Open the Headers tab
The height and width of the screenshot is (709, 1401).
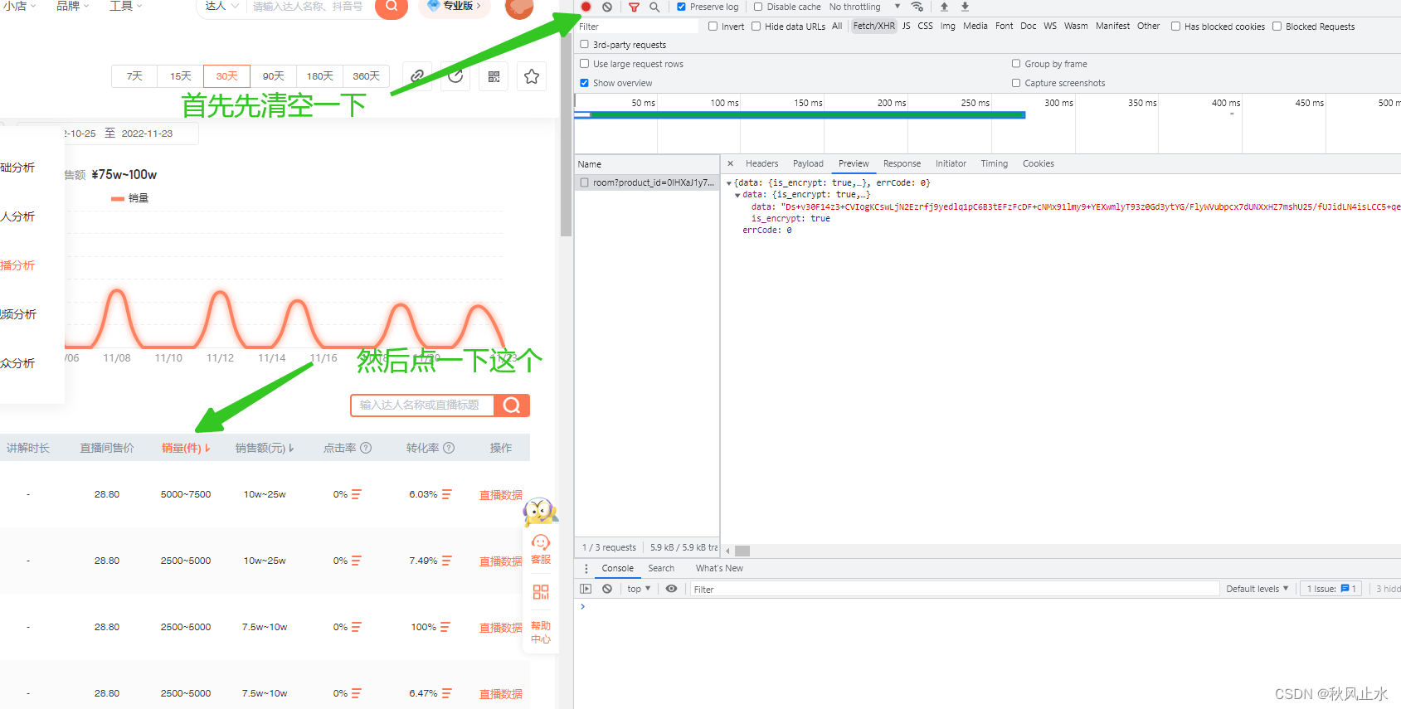761,163
